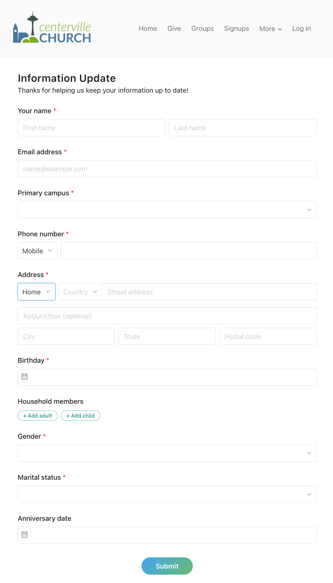Viewport: 333px width, 583px height.
Task: Click the chevron on the Mobile phone selector
Action: 50,251
